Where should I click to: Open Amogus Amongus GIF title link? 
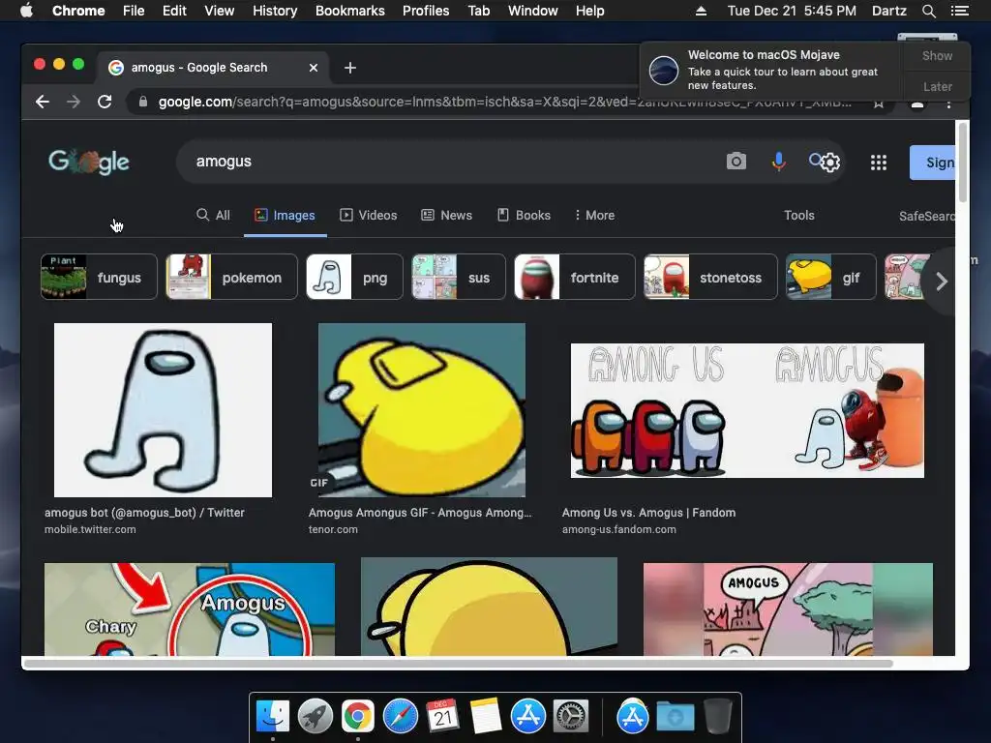tap(420, 513)
